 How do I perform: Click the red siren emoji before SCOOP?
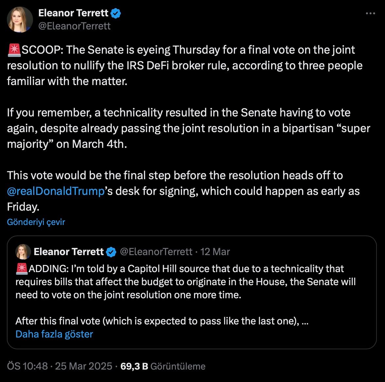[x=14, y=50]
